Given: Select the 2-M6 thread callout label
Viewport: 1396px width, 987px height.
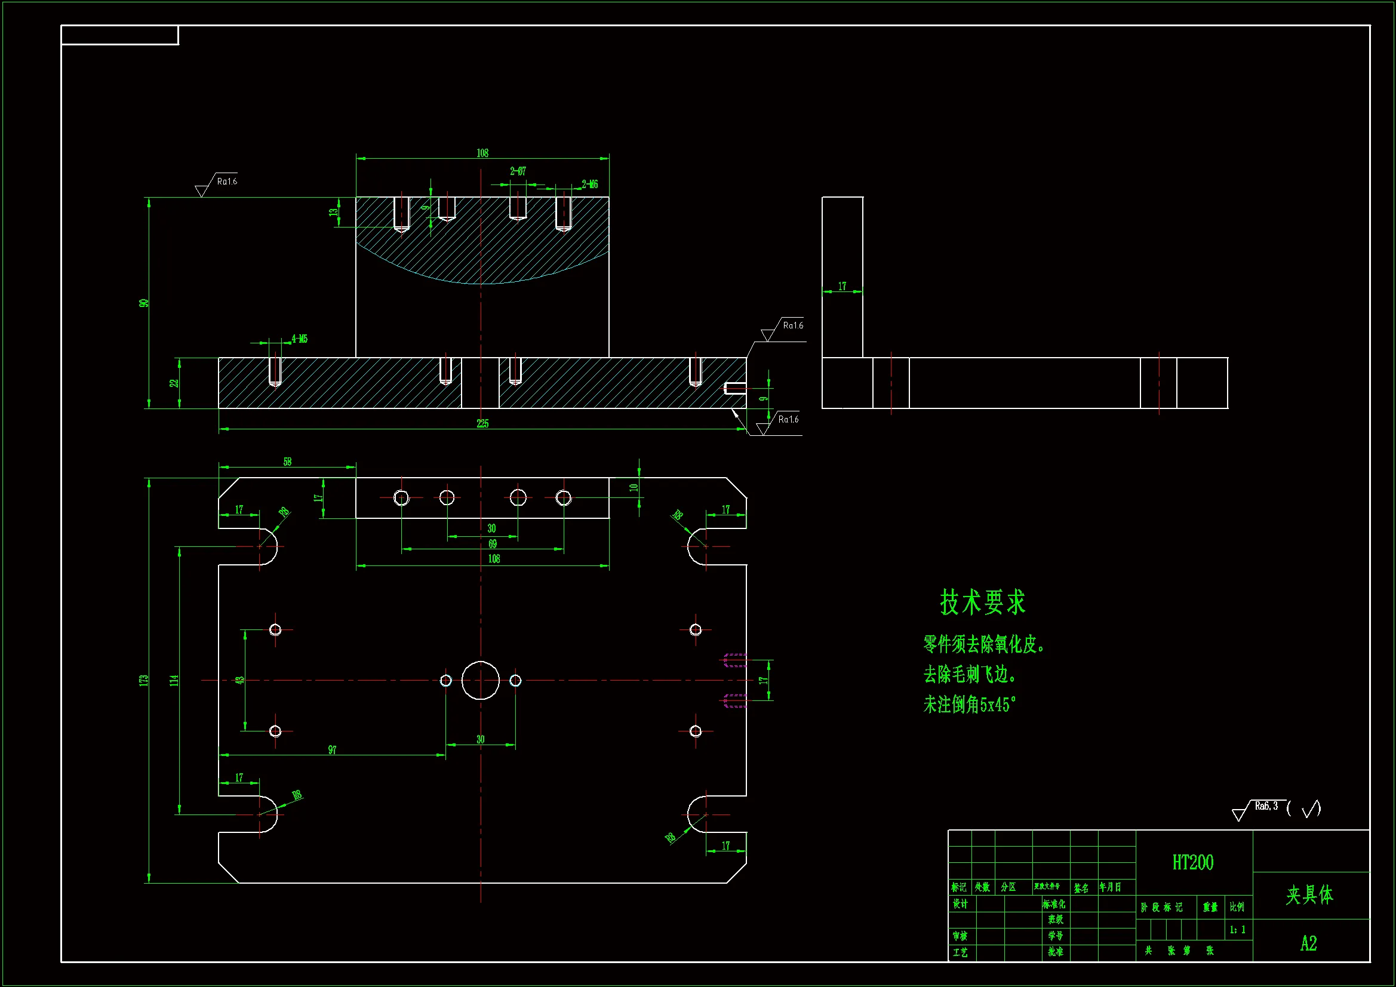Looking at the screenshot, I should (589, 184).
